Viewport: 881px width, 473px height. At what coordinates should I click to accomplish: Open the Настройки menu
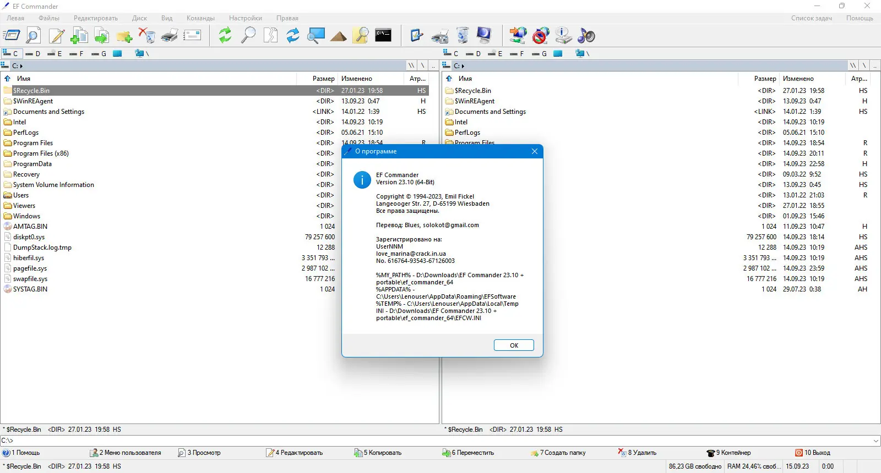246,18
